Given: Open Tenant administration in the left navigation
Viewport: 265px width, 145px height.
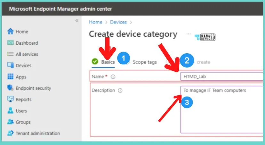Looking at the screenshot, I should (x=38, y=134).
